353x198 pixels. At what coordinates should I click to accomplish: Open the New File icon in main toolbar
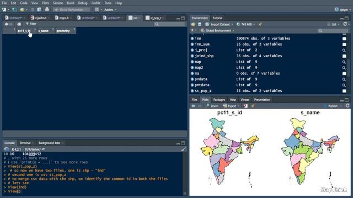tap(4, 9)
